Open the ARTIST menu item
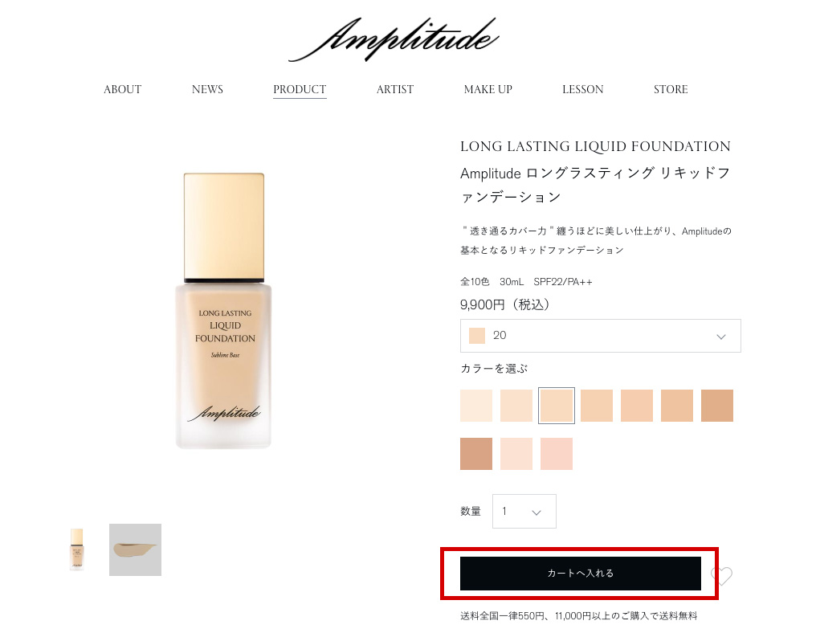The image size is (816, 633). 395,89
